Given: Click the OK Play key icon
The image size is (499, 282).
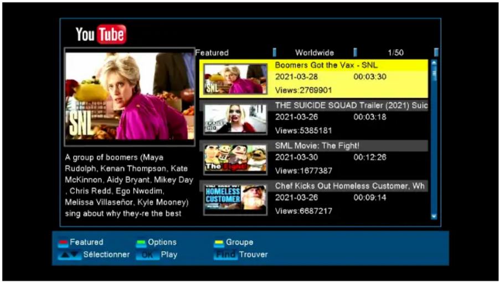Looking at the screenshot, I should (147, 255).
